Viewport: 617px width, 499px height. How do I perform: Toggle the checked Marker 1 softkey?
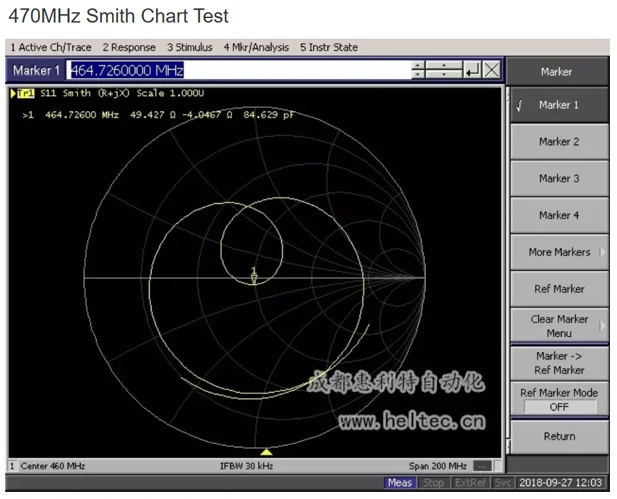(559, 105)
